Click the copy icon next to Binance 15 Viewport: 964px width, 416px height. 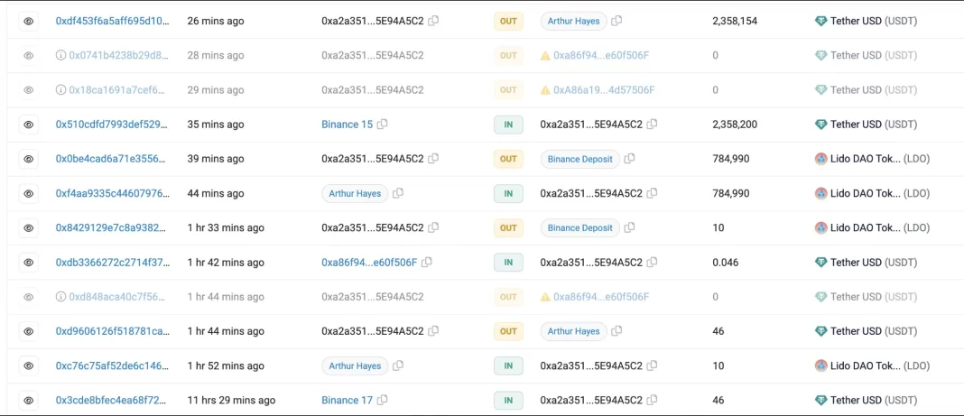(x=383, y=125)
